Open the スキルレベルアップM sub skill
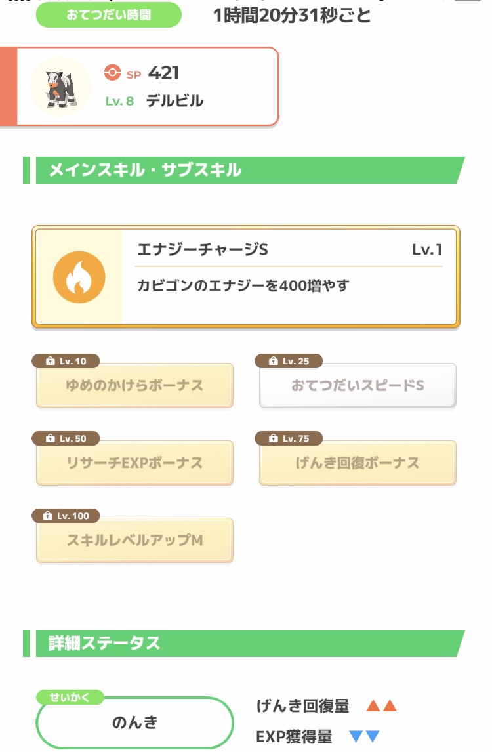The height and width of the screenshot is (752, 492). tap(134, 540)
